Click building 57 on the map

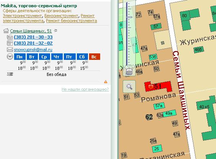click(x=156, y=26)
